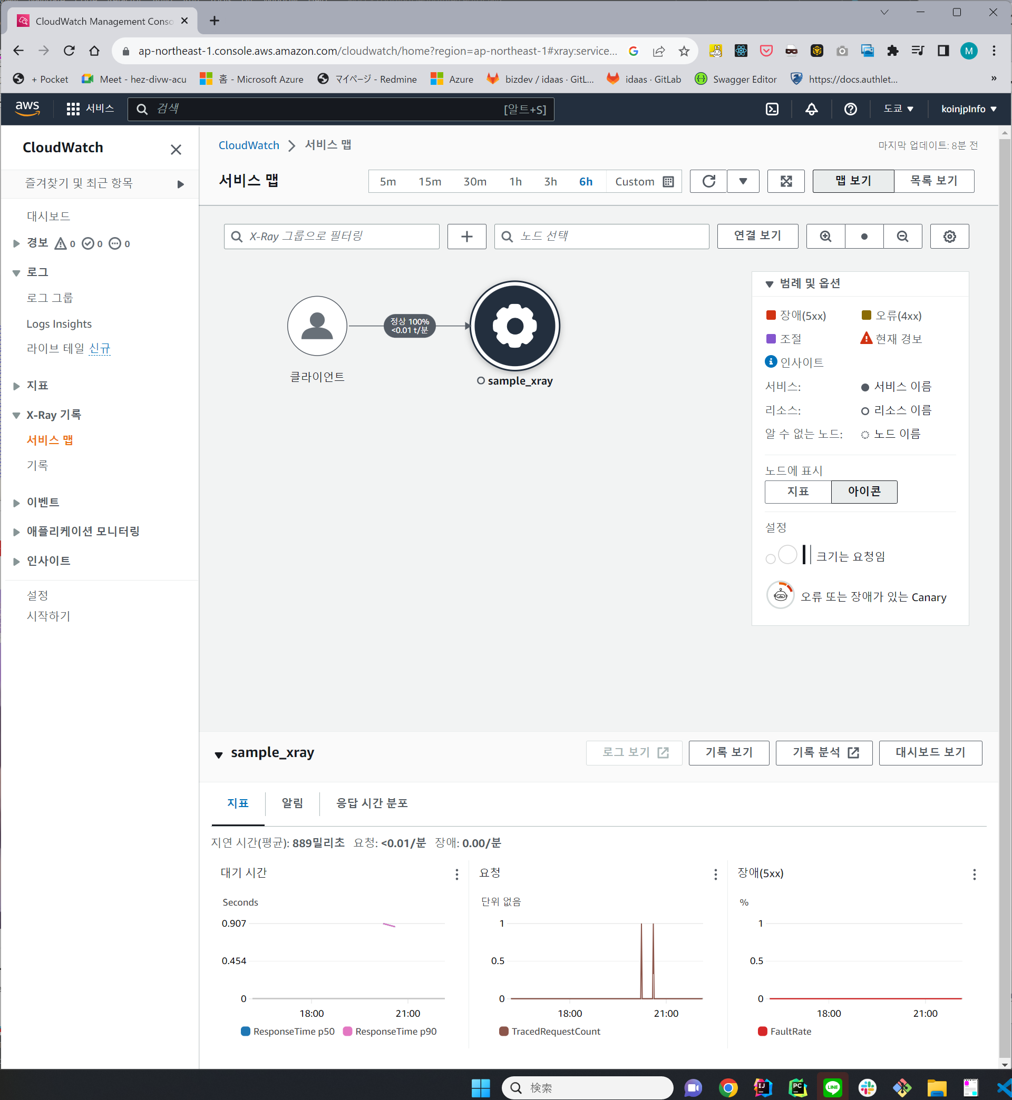
Task: Click plus button beside X-Ray group filter
Action: coord(466,237)
